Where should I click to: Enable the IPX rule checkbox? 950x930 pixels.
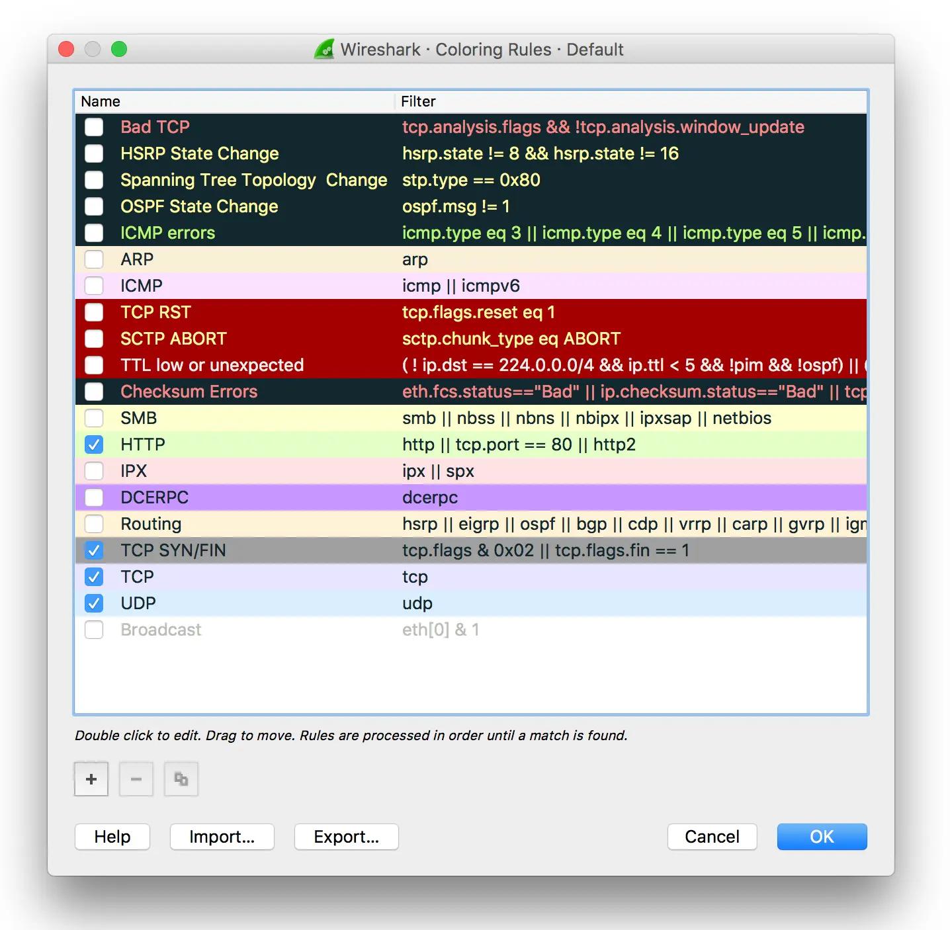(94, 471)
